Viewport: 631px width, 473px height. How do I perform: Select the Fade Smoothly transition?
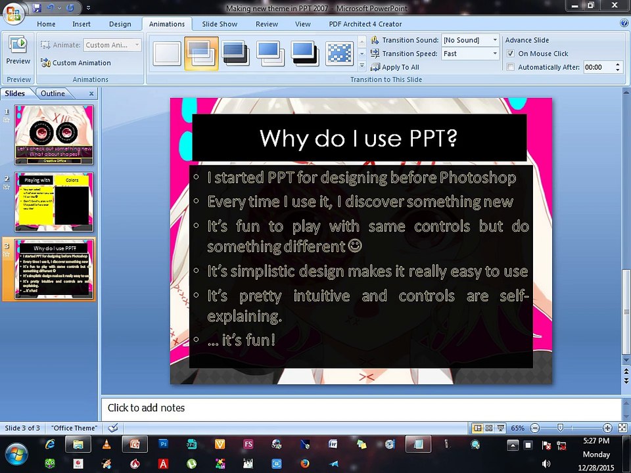201,53
